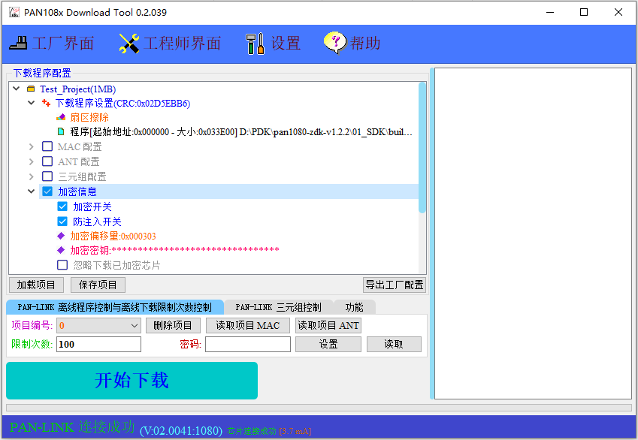Switch to the 功能 tab
The width and height of the screenshot is (638, 440).
(355, 307)
